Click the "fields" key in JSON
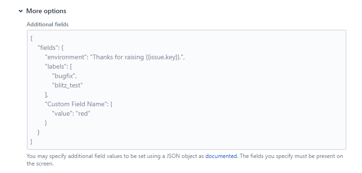Image resolution: width=362 pixels, height=173 pixels. [x=47, y=47]
